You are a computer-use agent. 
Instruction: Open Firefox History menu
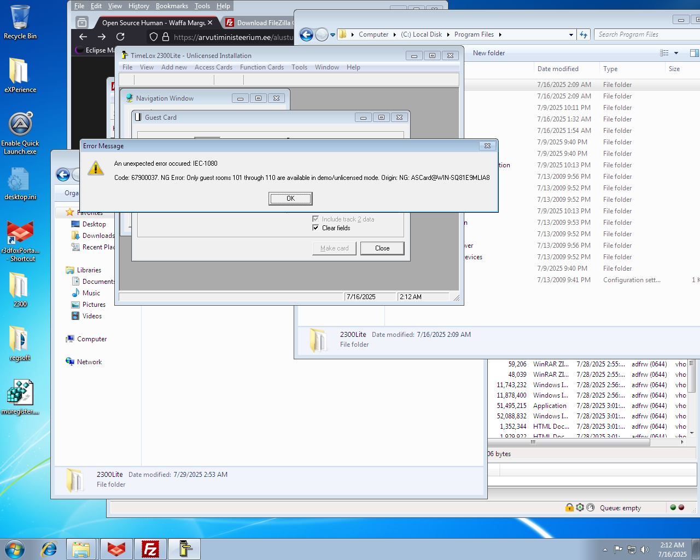tap(139, 6)
